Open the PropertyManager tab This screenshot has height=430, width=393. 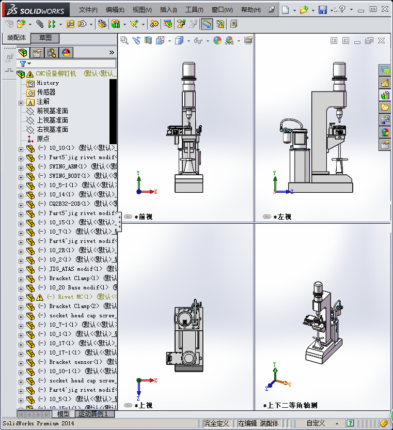point(37,52)
